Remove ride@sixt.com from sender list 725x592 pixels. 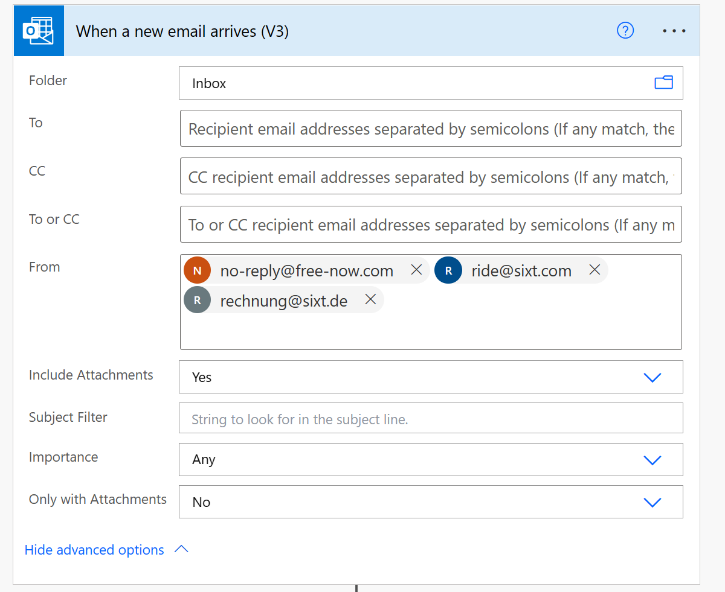pos(594,270)
